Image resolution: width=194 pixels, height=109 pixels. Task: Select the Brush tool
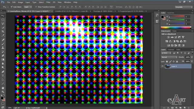(3, 44)
